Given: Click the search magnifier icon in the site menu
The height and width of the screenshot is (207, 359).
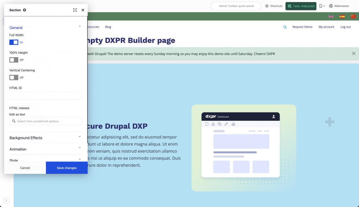Looking at the screenshot, I should (285, 27).
